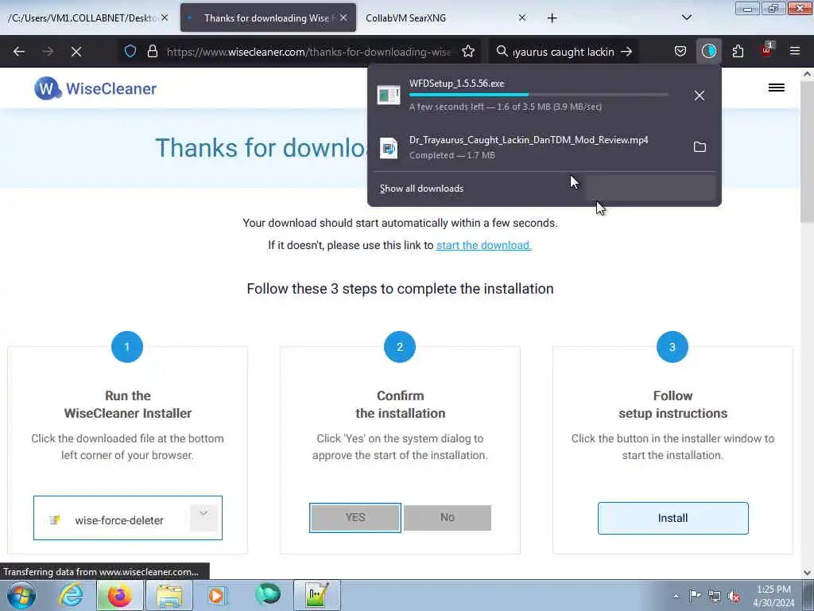The image size is (814, 611).
Task: Open Windows Explorer taskbar icon
Action: tap(169, 595)
